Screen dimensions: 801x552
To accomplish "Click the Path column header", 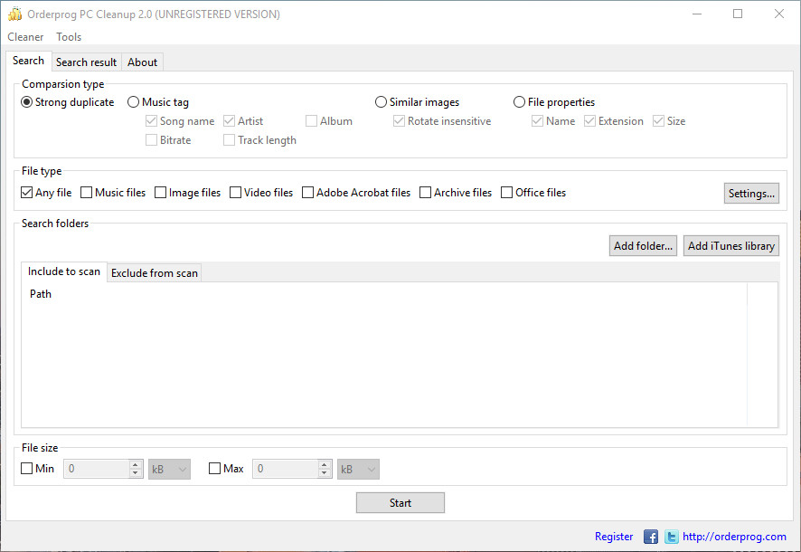I will [384, 294].
